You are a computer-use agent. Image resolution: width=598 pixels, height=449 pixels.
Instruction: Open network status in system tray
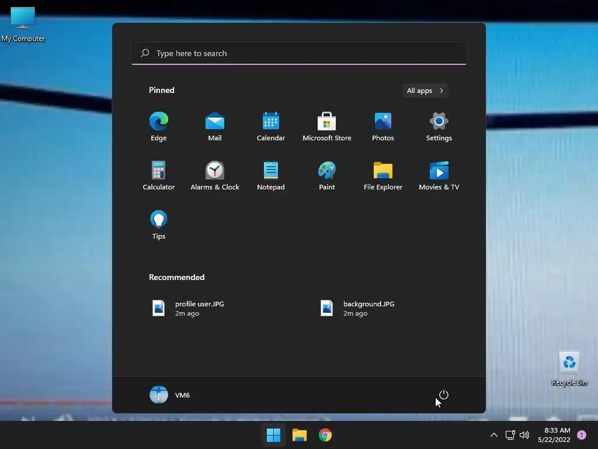(510, 435)
